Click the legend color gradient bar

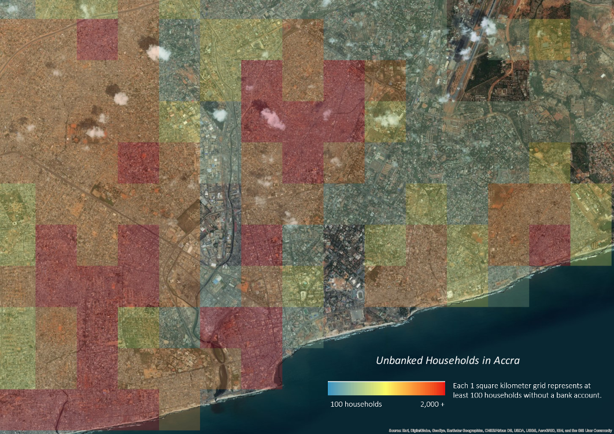pyautogui.click(x=386, y=388)
